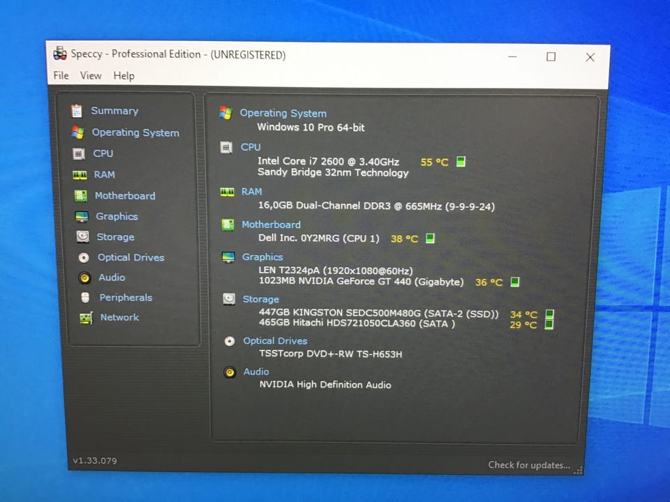Click the Peripherals mouse icon in sidebar
The height and width of the screenshot is (502, 670).
pos(85,298)
